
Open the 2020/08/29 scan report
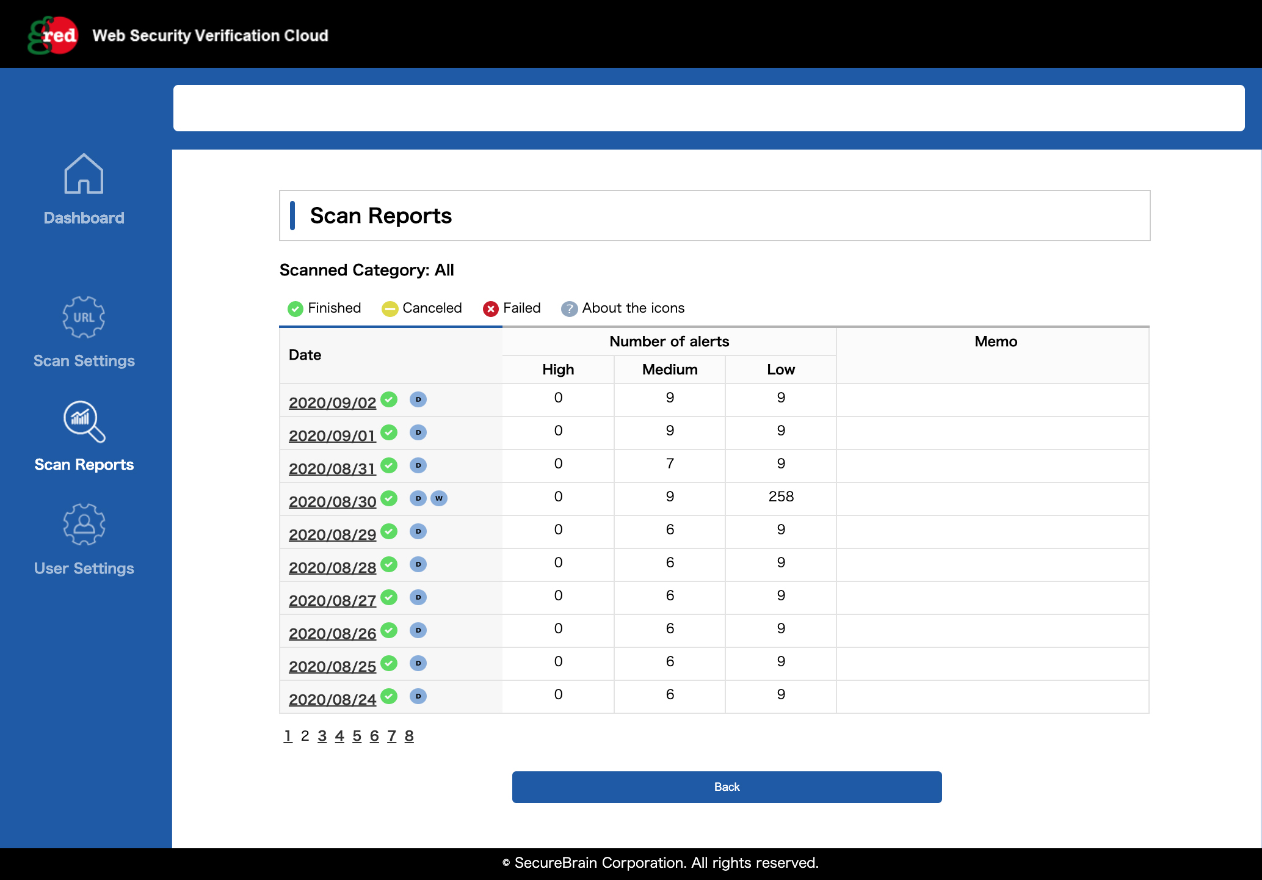click(x=332, y=534)
